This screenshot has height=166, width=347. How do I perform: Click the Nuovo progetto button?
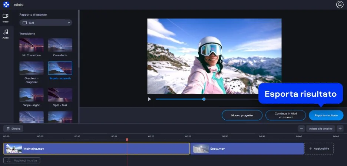[x=242, y=115]
